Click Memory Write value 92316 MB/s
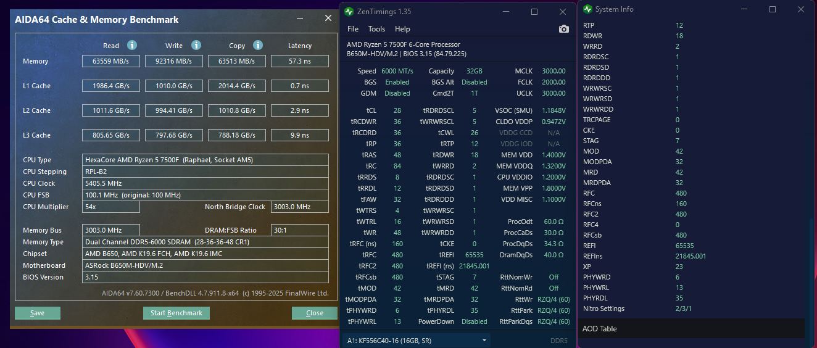The width and height of the screenshot is (817, 348). pyautogui.click(x=174, y=61)
